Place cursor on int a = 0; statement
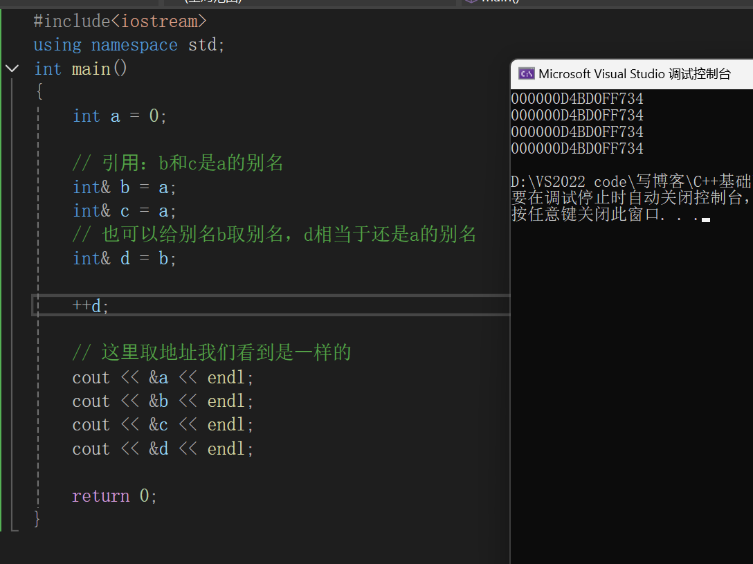 click(119, 116)
